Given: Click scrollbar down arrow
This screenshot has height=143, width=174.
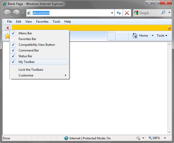Looking at the screenshot, I should click(x=169, y=132).
